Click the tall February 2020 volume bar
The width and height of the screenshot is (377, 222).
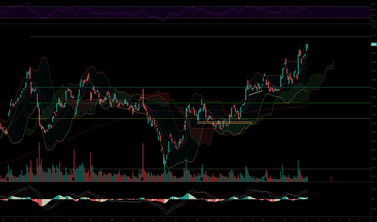click(x=143, y=163)
